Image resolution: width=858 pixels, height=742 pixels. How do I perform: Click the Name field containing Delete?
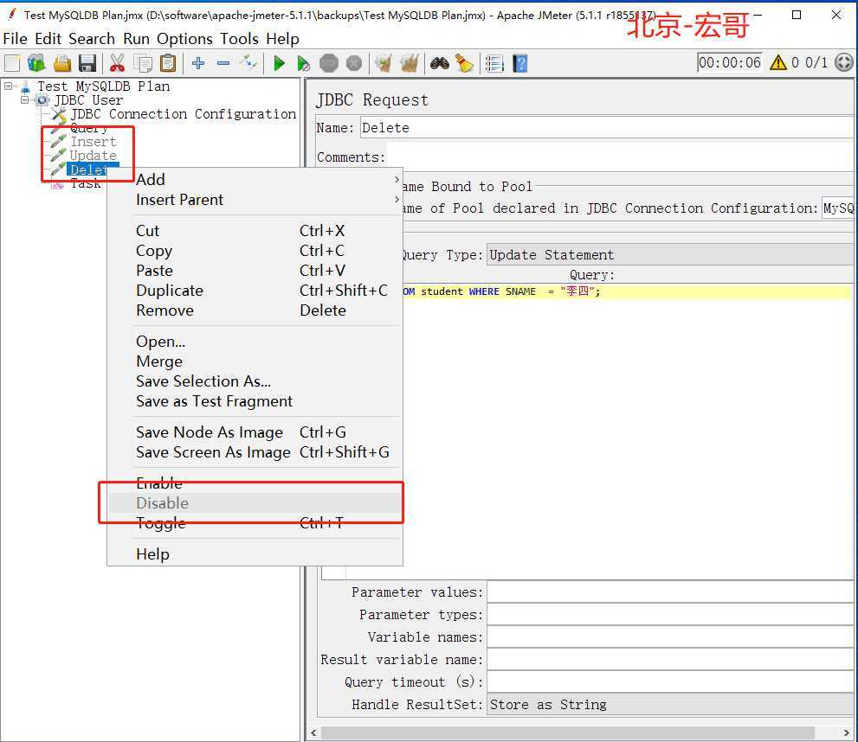click(608, 127)
